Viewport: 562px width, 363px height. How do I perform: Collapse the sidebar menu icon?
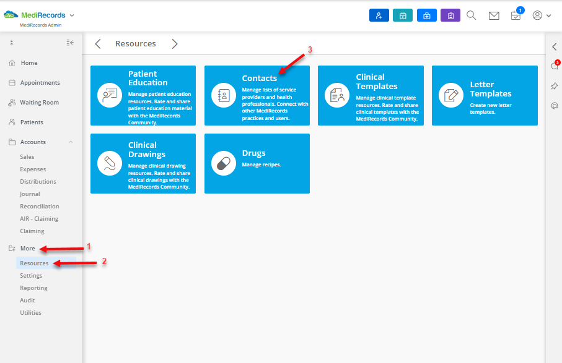click(x=70, y=43)
